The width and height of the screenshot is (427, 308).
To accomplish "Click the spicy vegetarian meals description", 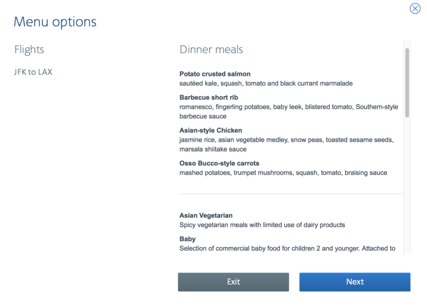I will (262, 225).
